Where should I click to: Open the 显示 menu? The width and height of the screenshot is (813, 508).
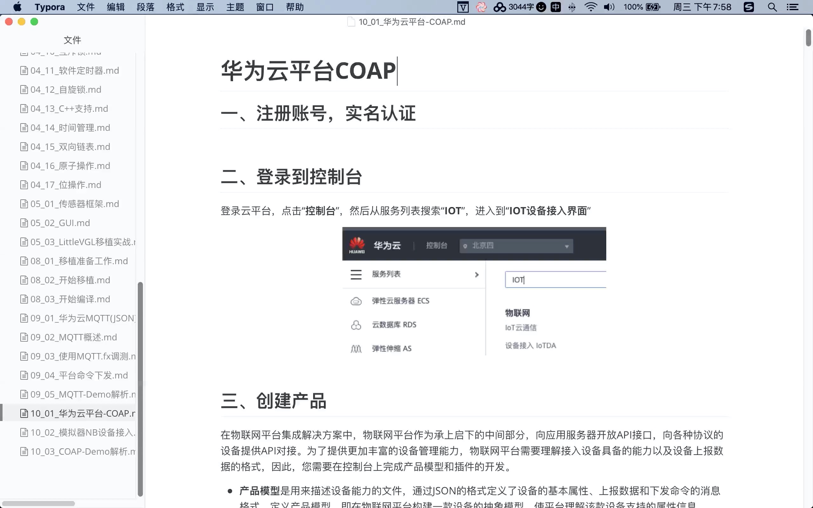(x=205, y=7)
